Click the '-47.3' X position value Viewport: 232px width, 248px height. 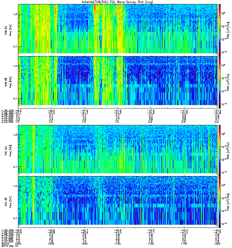[x=217, y=111]
